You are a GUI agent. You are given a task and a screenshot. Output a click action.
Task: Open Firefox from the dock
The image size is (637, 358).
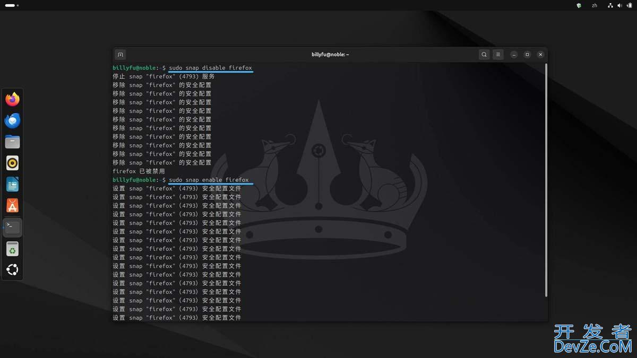pos(12,99)
